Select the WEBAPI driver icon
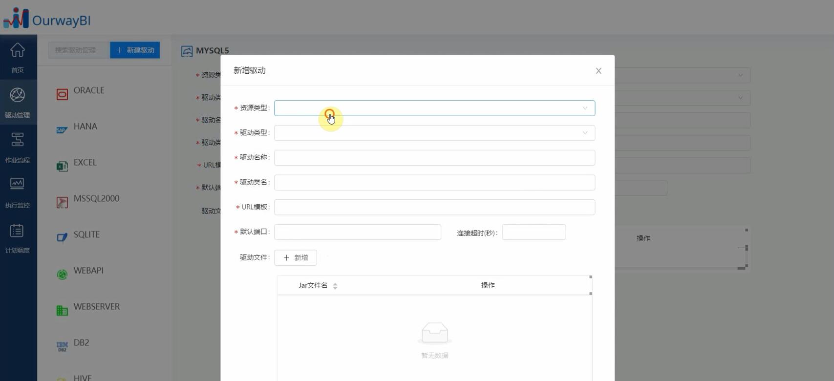The width and height of the screenshot is (834, 381). point(62,275)
